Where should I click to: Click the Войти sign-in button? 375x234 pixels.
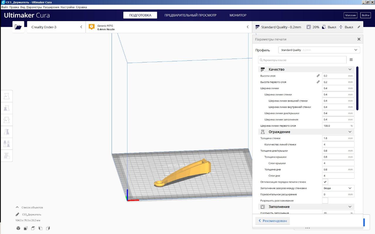pyautogui.click(x=366, y=15)
